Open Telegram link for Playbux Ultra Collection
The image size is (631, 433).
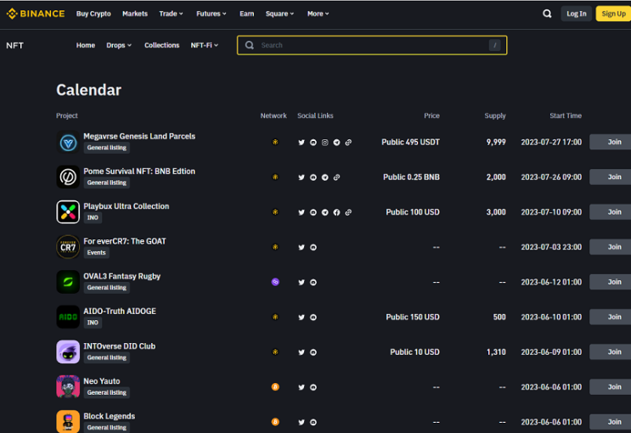coord(324,212)
